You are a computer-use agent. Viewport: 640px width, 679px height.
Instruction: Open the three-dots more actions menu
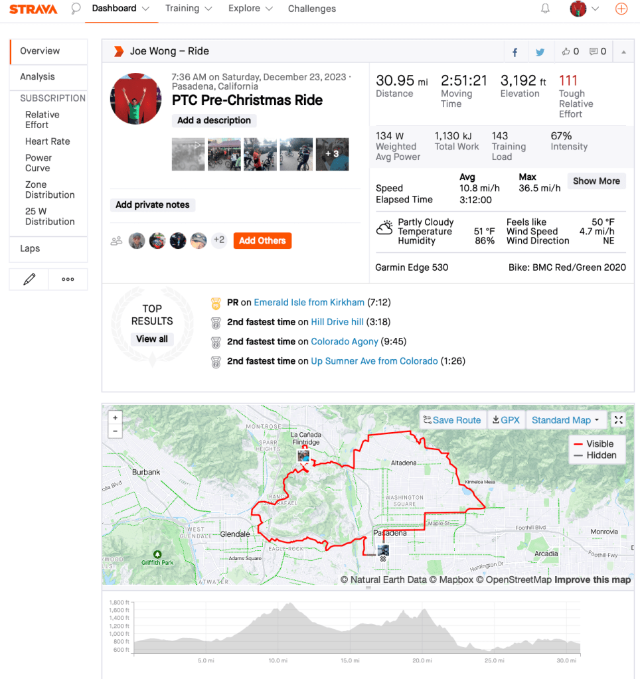click(68, 279)
